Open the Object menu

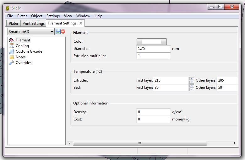[36, 16]
